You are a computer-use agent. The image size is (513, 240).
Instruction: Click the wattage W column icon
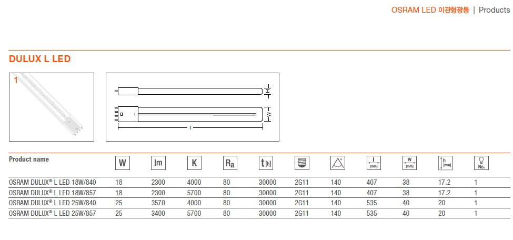[x=123, y=163]
